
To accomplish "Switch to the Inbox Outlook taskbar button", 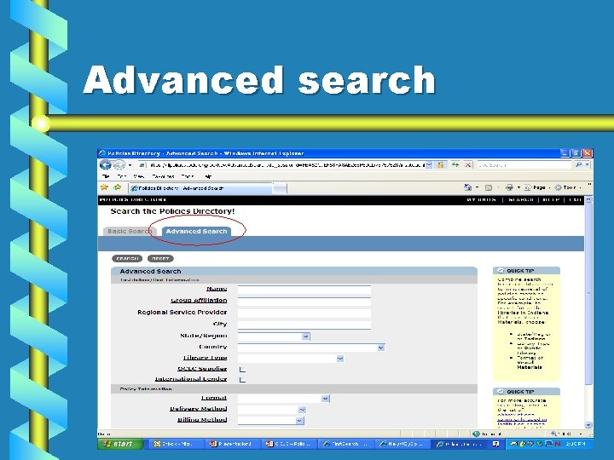I will (x=176, y=444).
